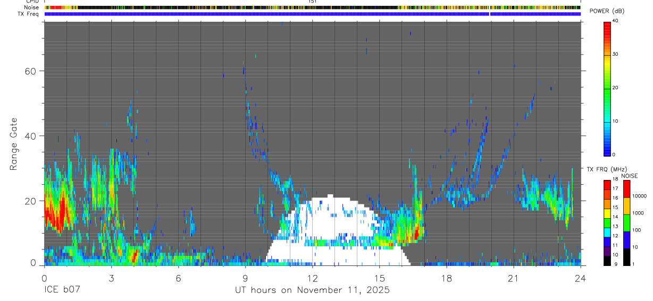
Task: Click the 10000 label in noise legend
Action: [640, 196]
